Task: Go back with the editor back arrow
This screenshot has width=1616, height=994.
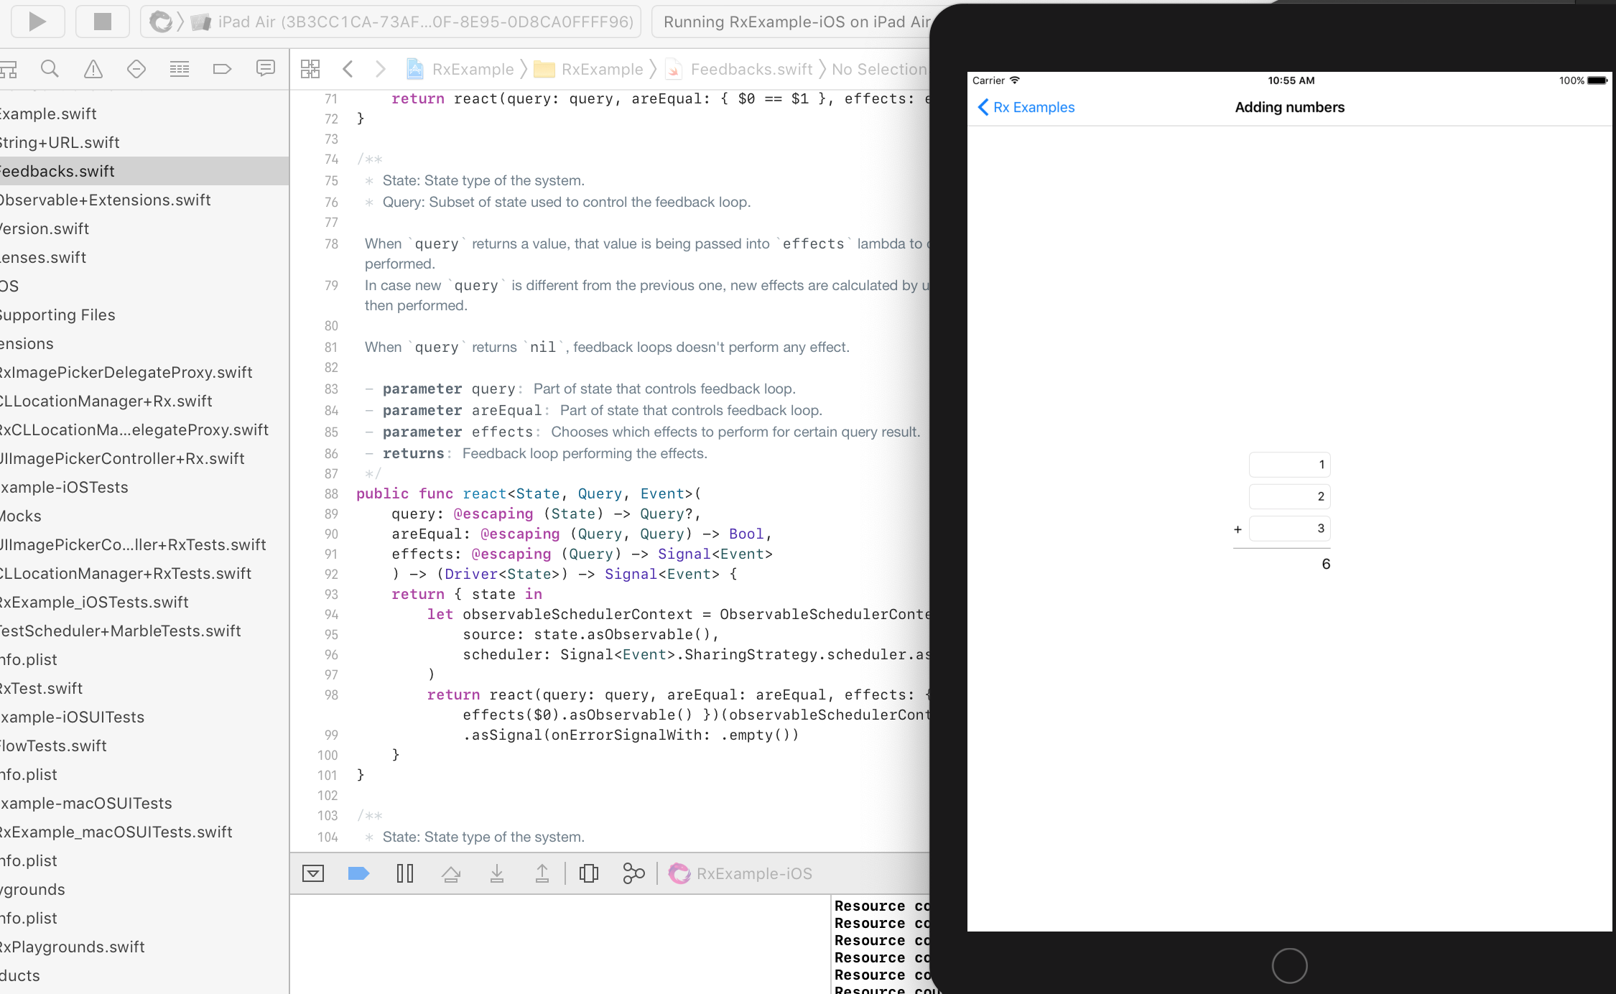Action: [348, 69]
